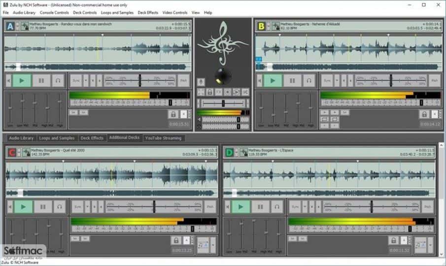The image size is (446, 266).
Task: Toggle headphone cue on Deck A
Action: (x=58, y=81)
